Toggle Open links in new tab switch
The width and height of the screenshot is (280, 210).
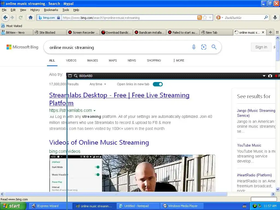158,84
